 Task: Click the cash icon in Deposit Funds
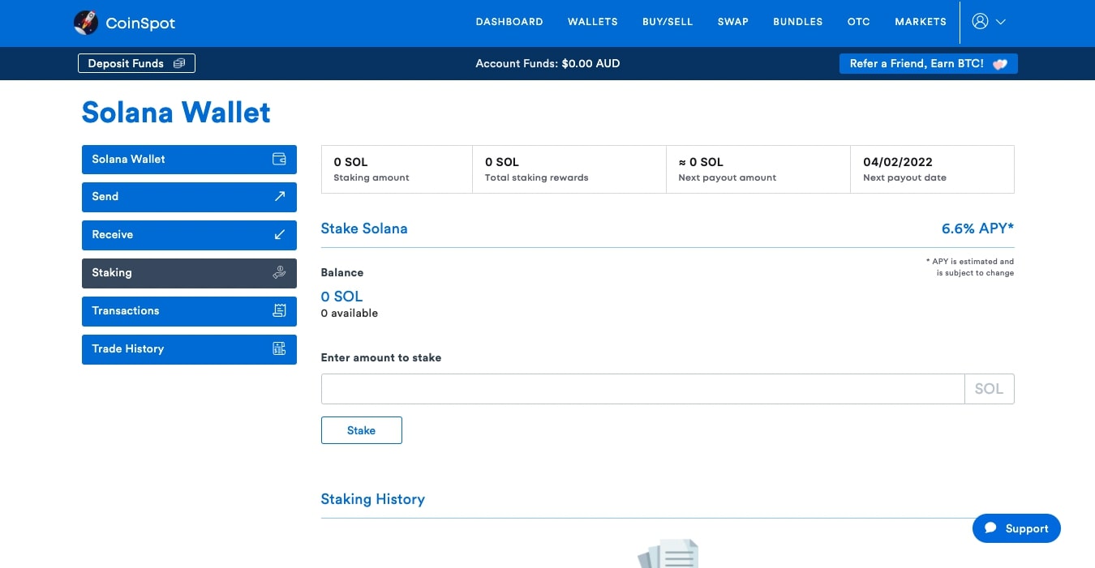[179, 63]
